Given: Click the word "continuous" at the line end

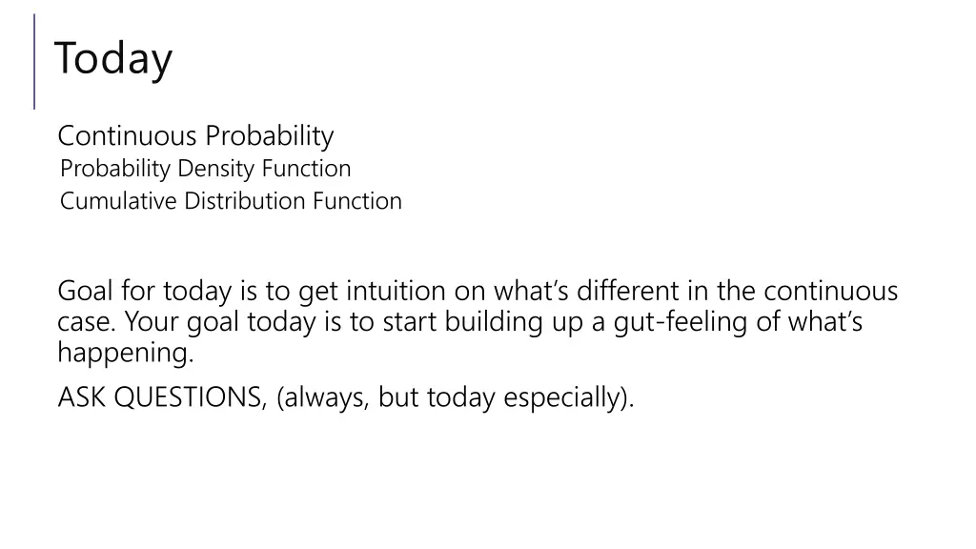Looking at the screenshot, I should tap(831, 291).
